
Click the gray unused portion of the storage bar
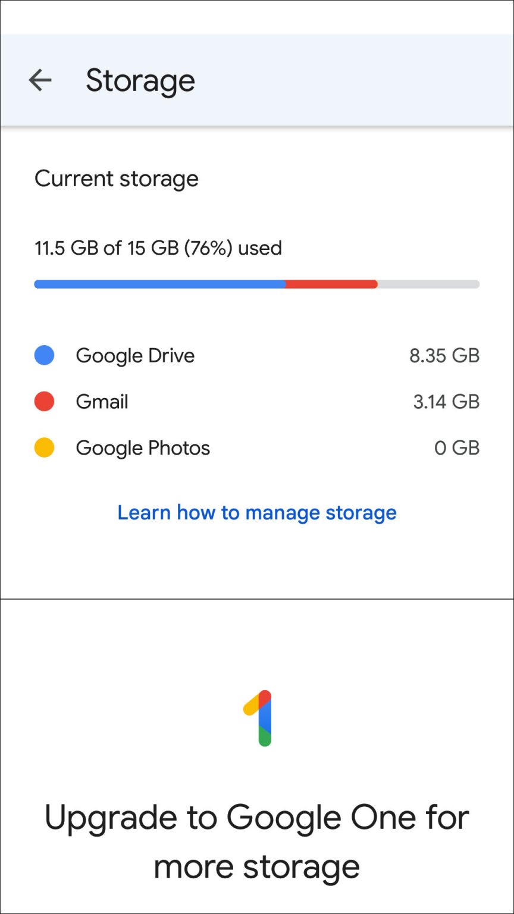(x=428, y=284)
